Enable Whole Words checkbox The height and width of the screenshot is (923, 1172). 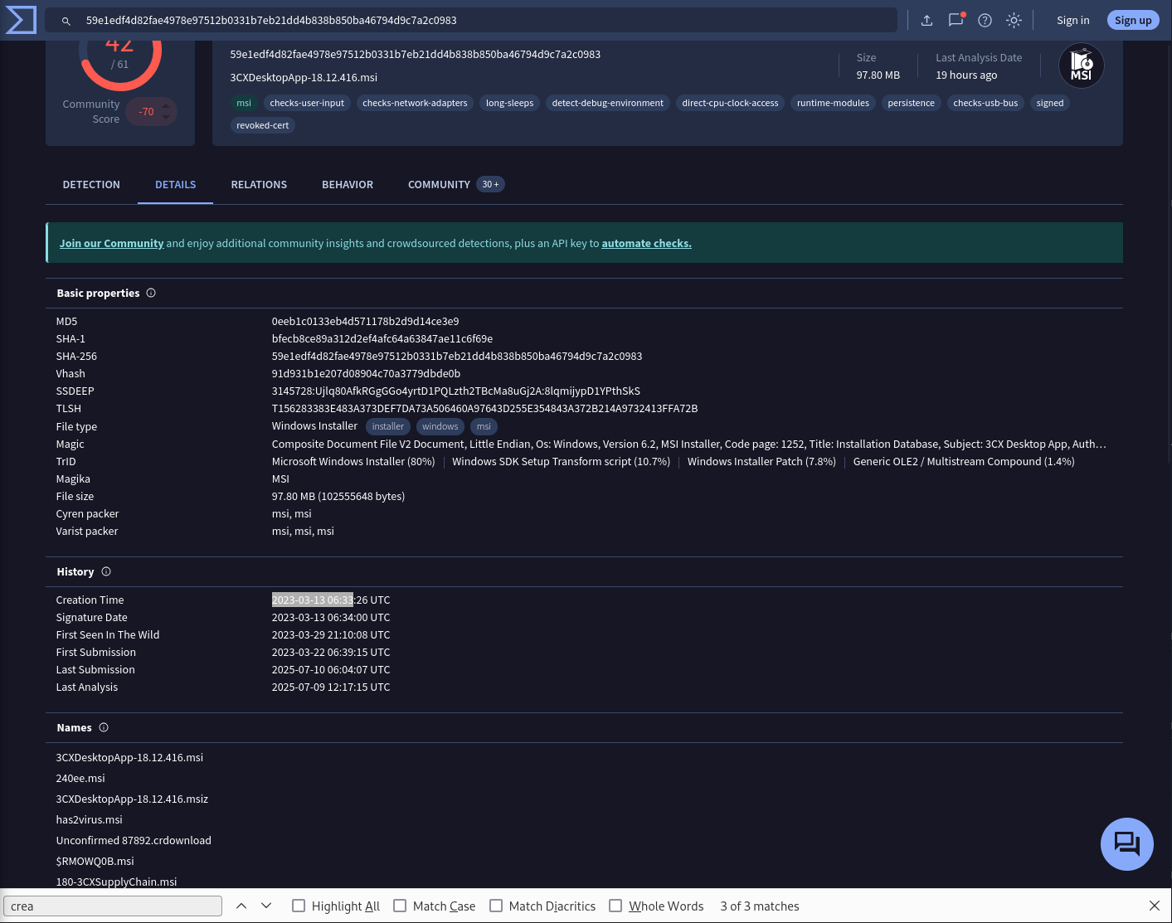click(x=615, y=906)
